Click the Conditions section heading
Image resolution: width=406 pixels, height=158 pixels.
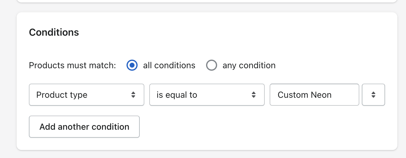(54, 32)
